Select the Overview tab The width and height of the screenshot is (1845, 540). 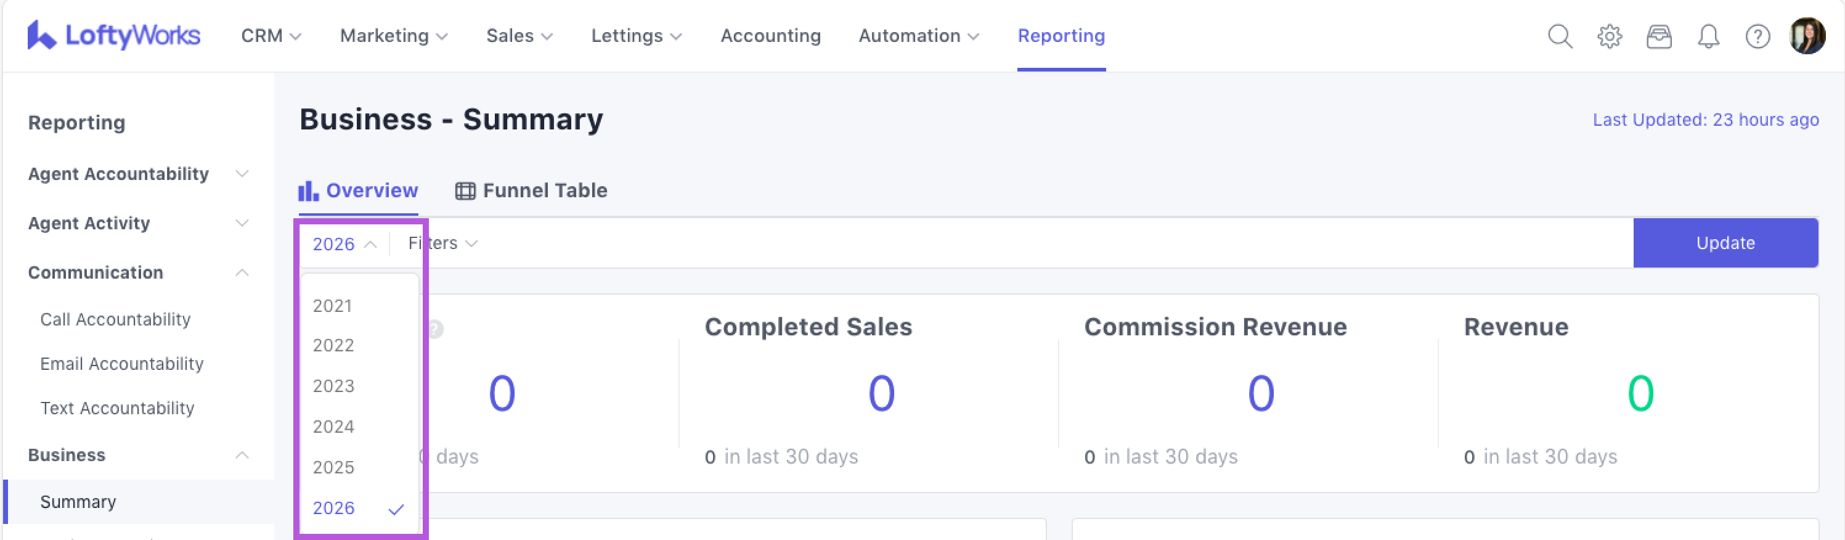coord(358,190)
